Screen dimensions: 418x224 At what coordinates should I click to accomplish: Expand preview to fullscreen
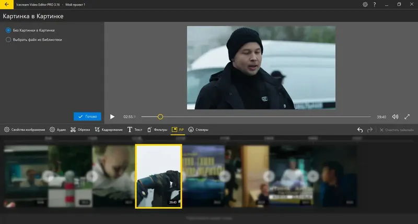(407, 117)
